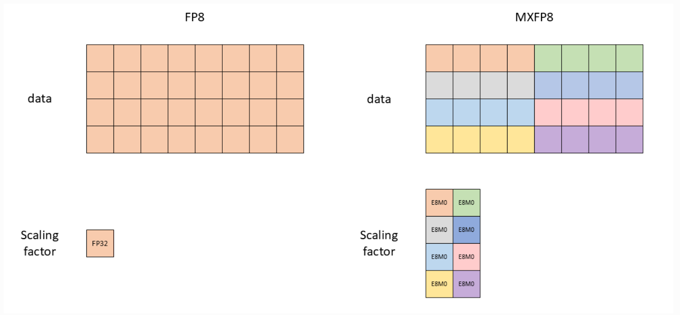Select bottom-right cell of FP8 data grid
Viewport: 680px width, 315px height.
point(290,139)
